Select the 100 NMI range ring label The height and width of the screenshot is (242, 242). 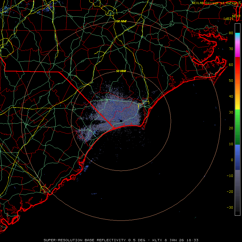121,21
